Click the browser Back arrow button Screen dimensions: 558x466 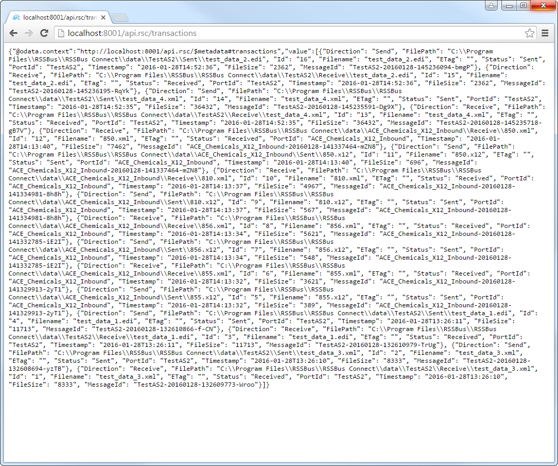tap(13, 33)
